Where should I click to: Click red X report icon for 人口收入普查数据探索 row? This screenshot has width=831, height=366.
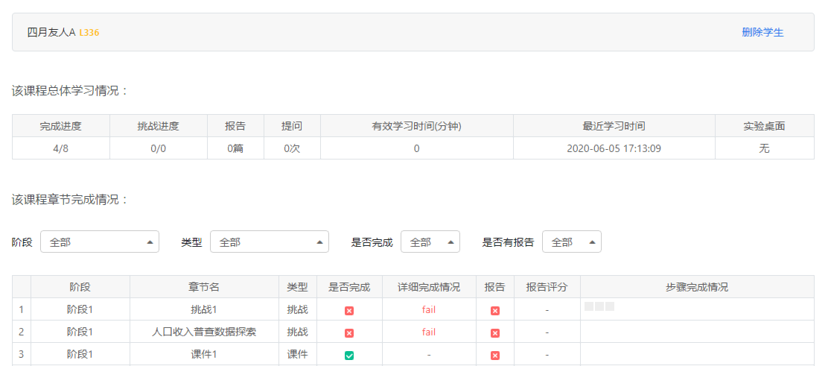[495, 332]
